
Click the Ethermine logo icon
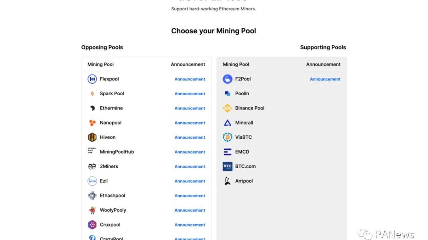[92, 108]
